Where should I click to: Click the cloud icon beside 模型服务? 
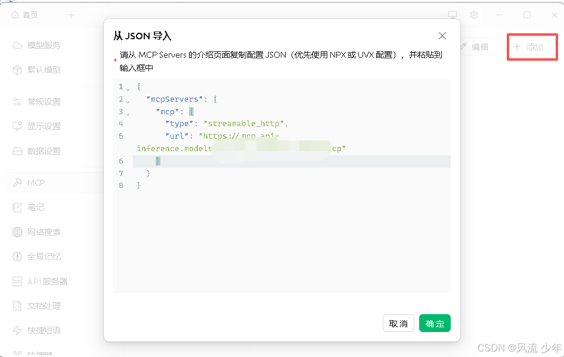(17, 45)
